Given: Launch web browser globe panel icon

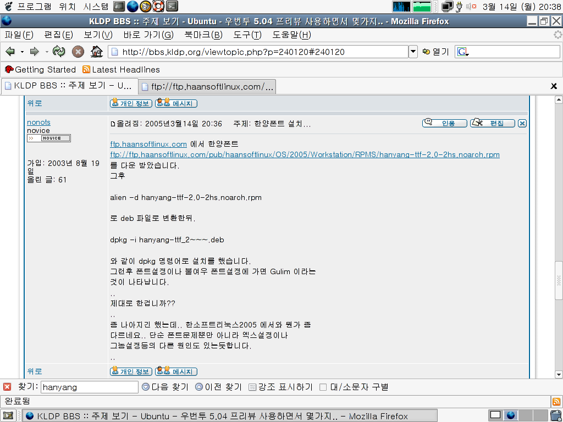Looking at the screenshot, I should click(133, 6).
